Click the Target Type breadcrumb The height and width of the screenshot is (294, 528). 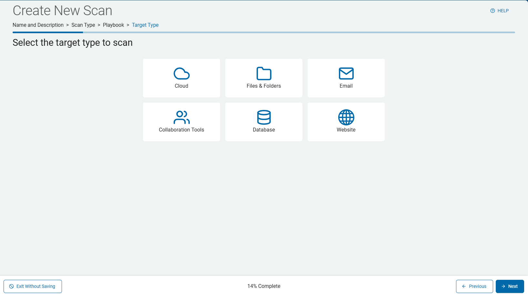tap(145, 25)
